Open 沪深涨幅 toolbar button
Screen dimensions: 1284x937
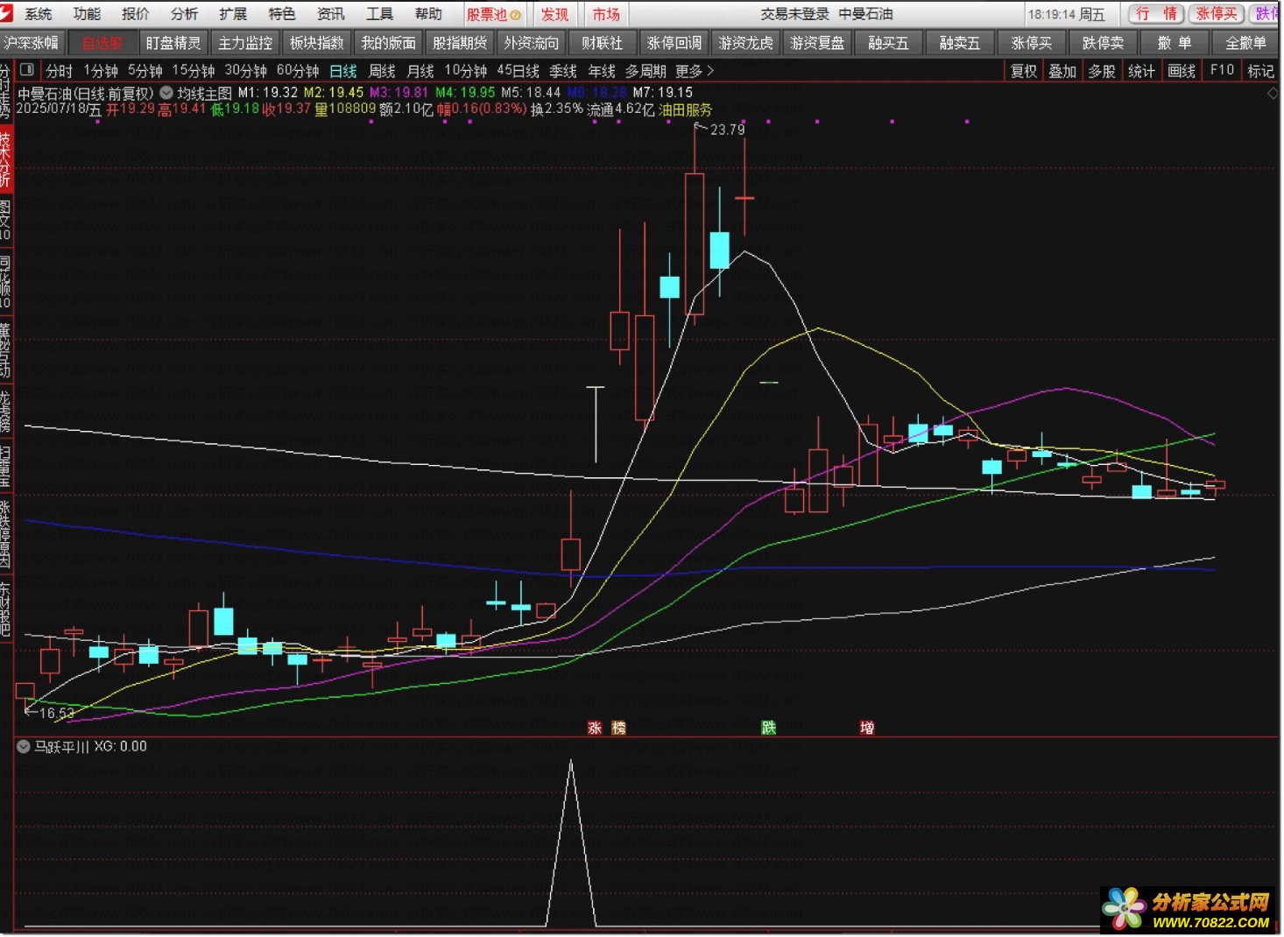[32, 43]
